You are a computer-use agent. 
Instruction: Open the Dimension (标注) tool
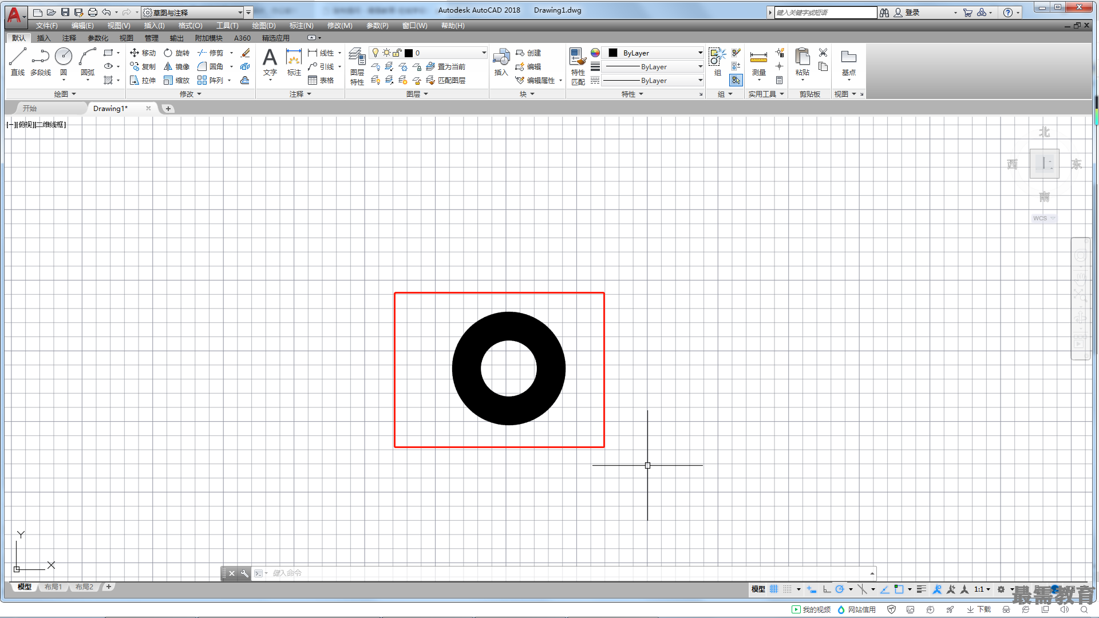pyautogui.click(x=294, y=62)
